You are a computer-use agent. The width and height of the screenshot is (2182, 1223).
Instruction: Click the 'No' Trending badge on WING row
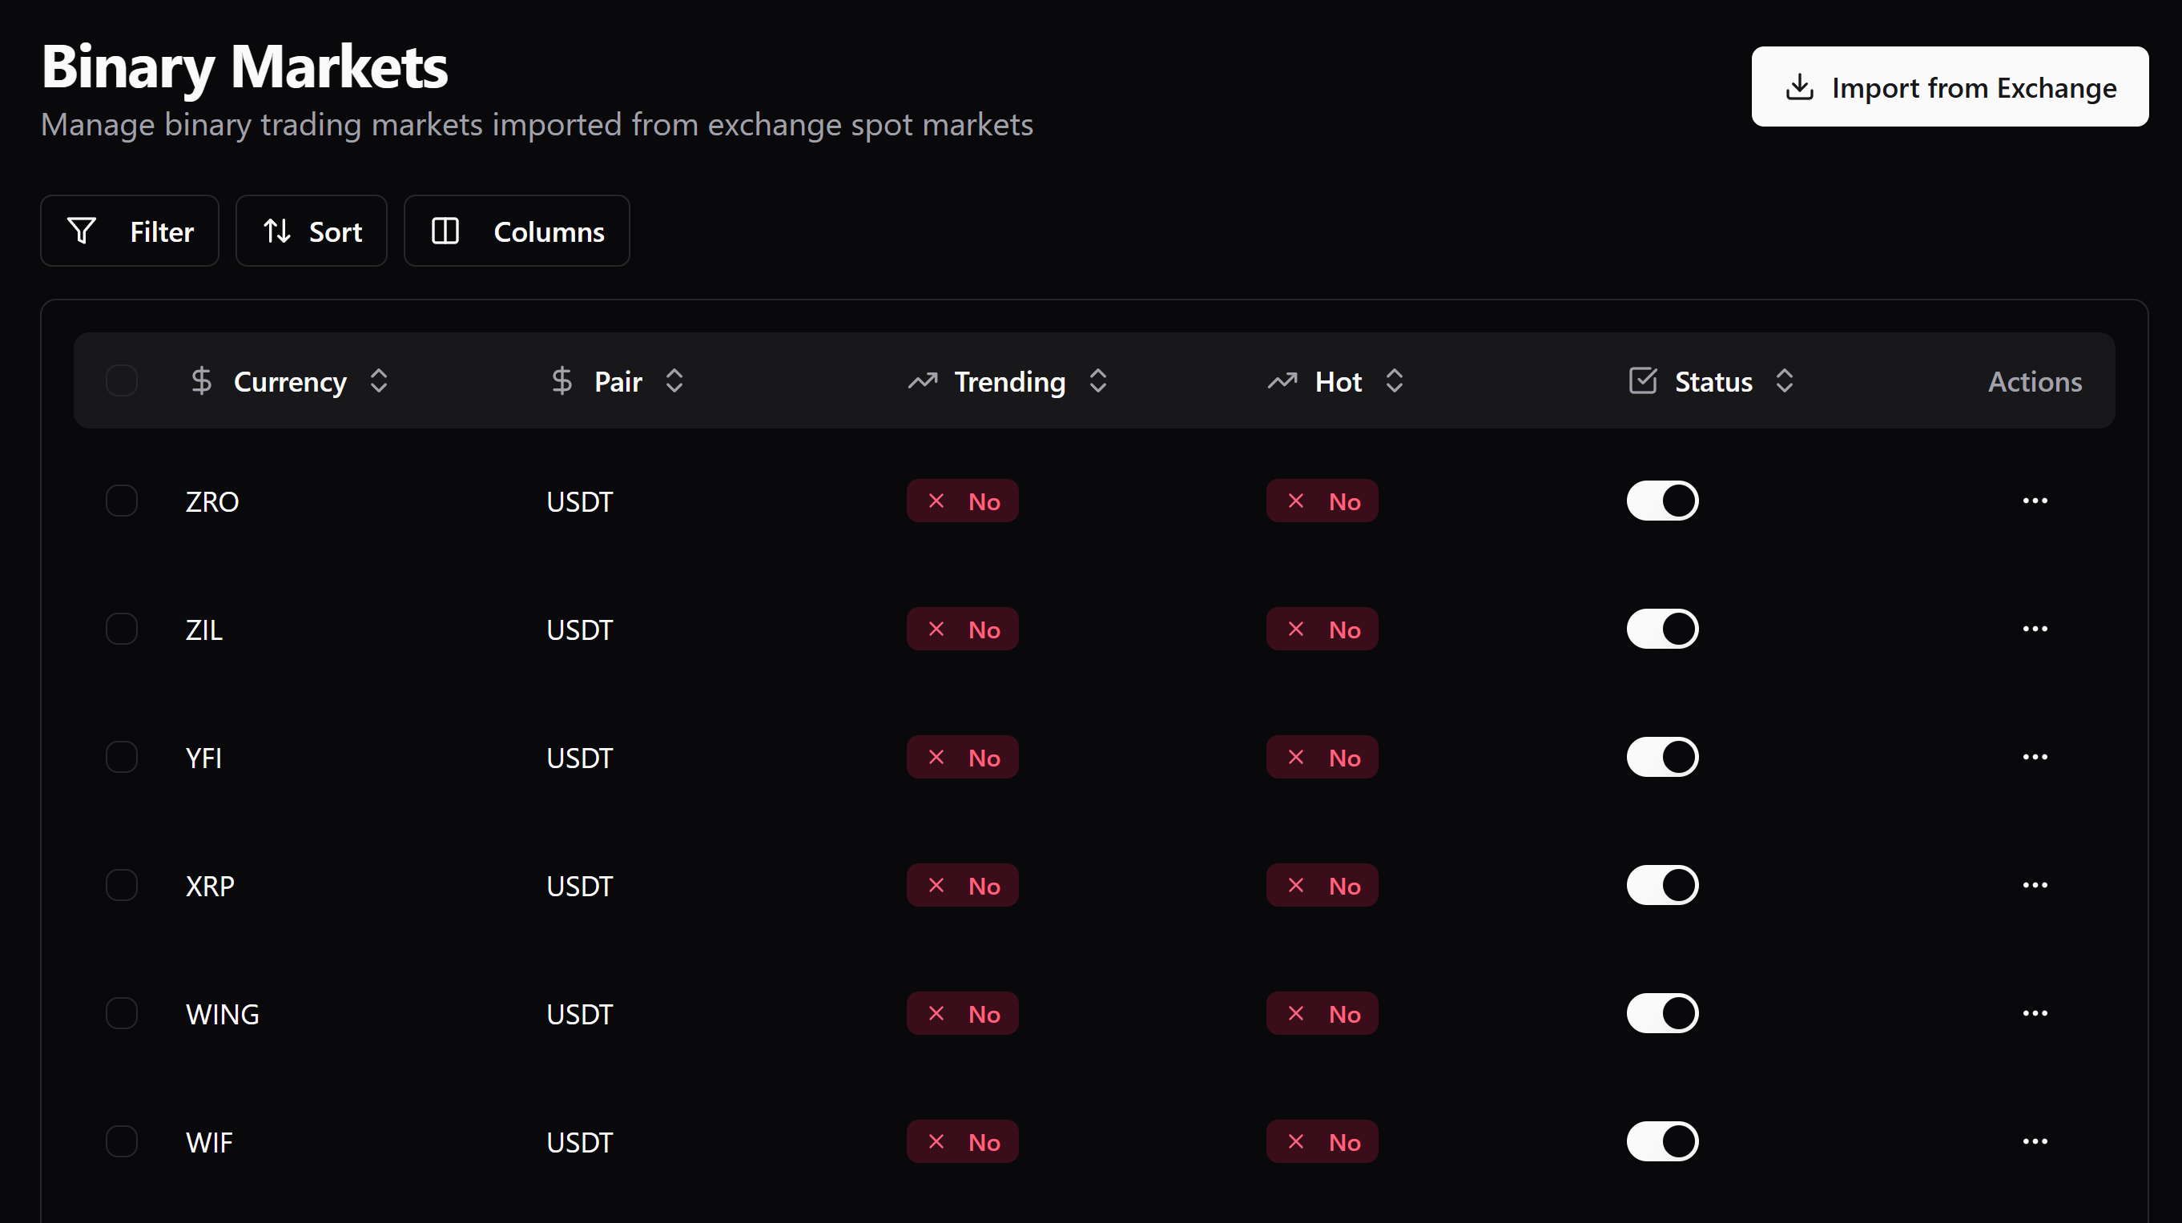[962, 1013]
